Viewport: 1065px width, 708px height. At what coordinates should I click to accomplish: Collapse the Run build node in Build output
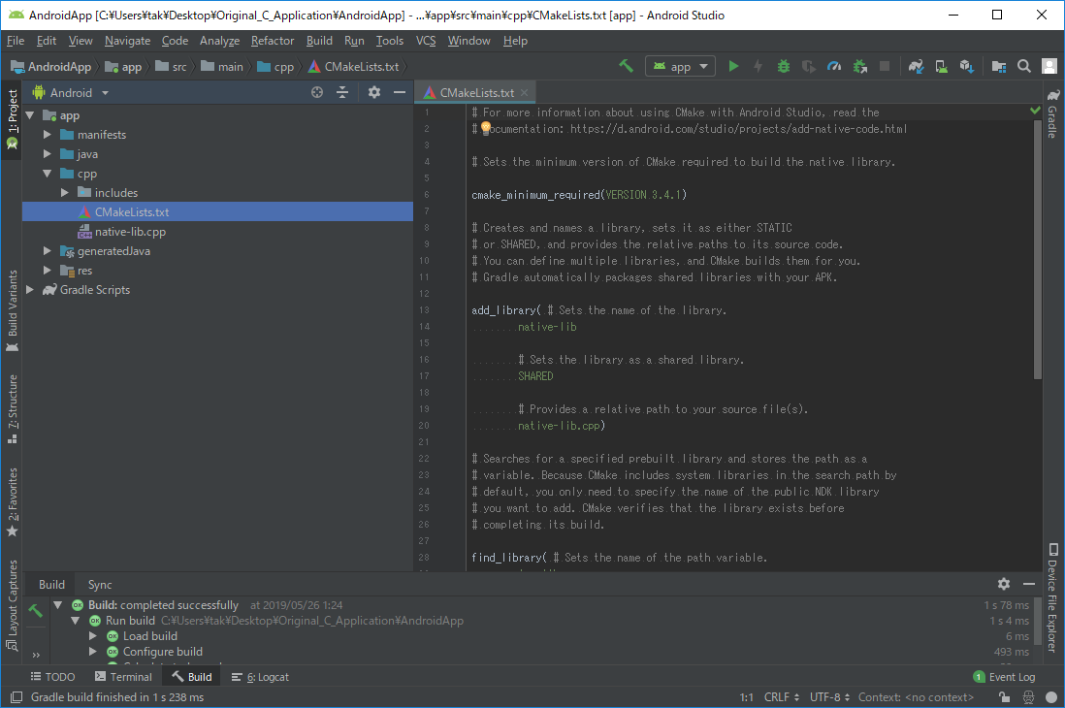pos(76,621)
